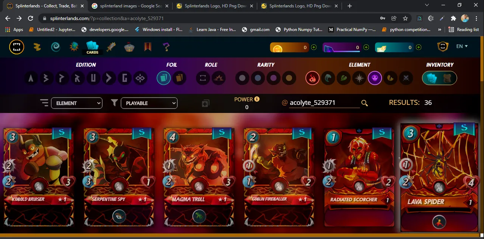Open the sword battle icon
The height and width of the screenshot is (239, 484).
tap(111, 47)
